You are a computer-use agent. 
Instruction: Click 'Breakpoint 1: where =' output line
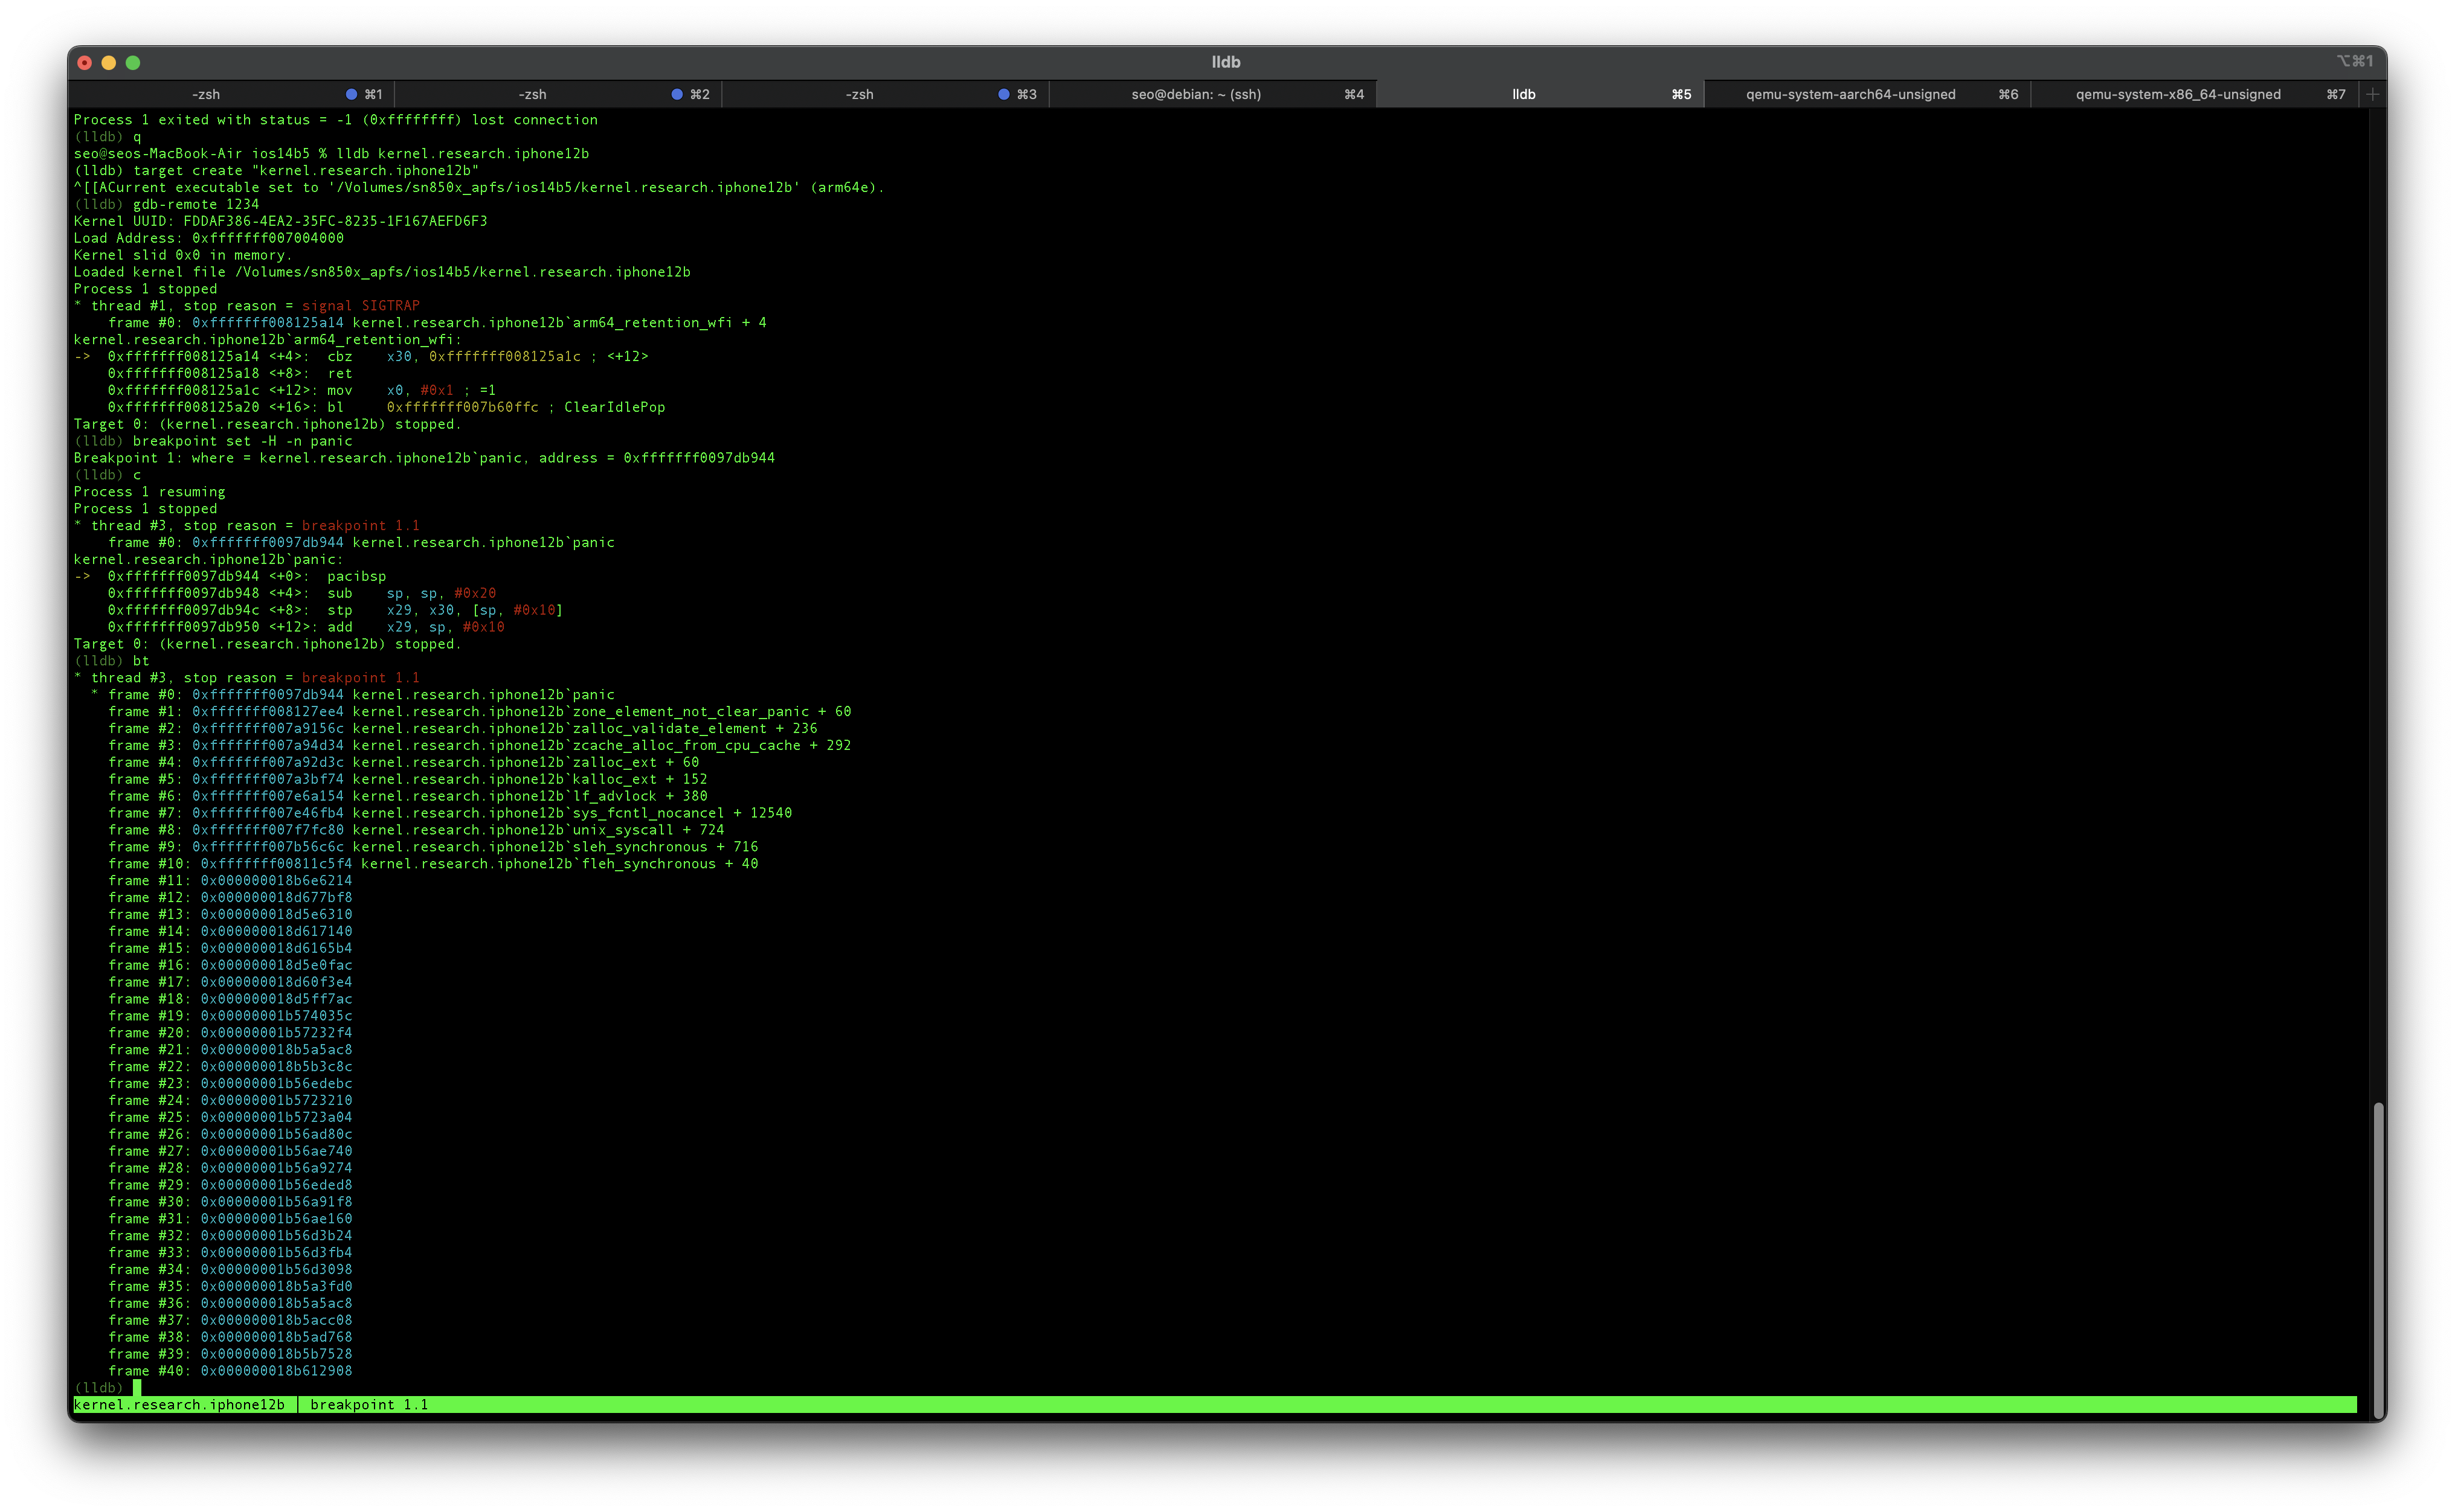point(424,458)
